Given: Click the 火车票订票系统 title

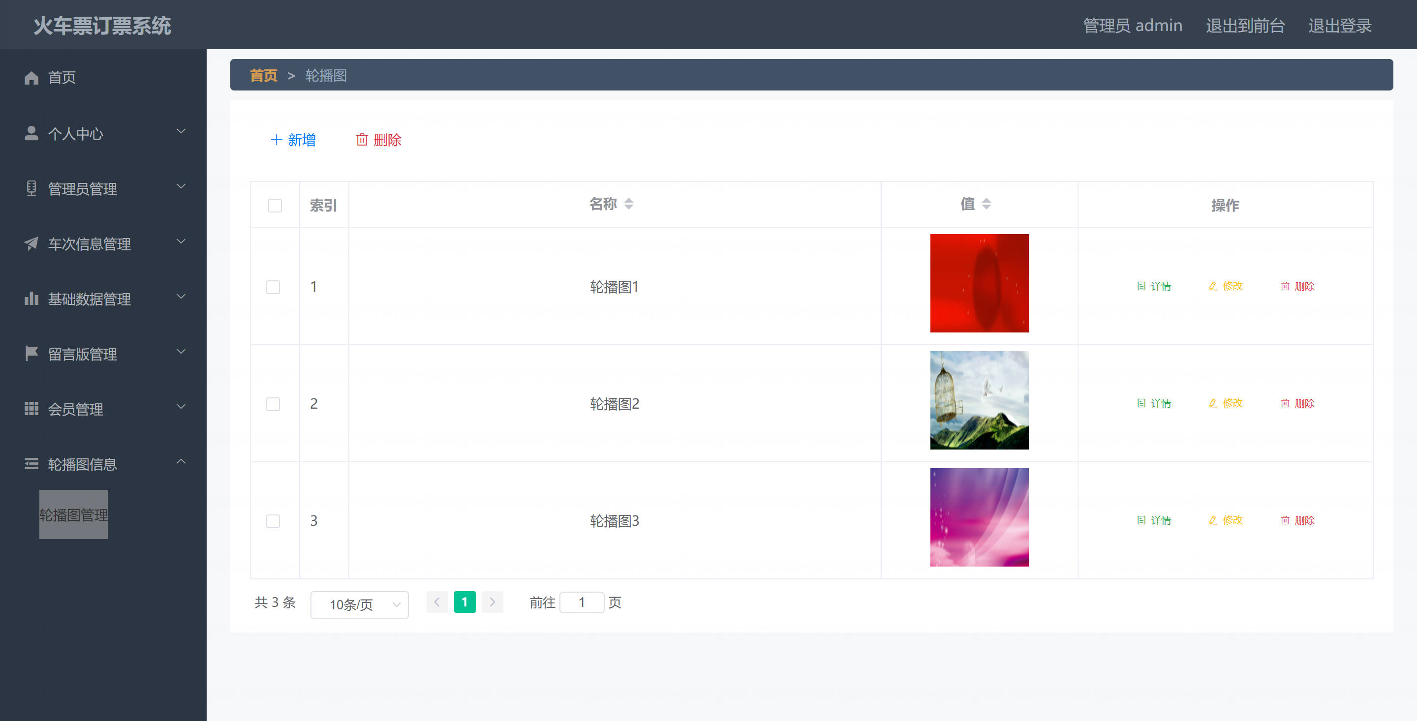Looking at the screenshot, I should pos(102,25).
